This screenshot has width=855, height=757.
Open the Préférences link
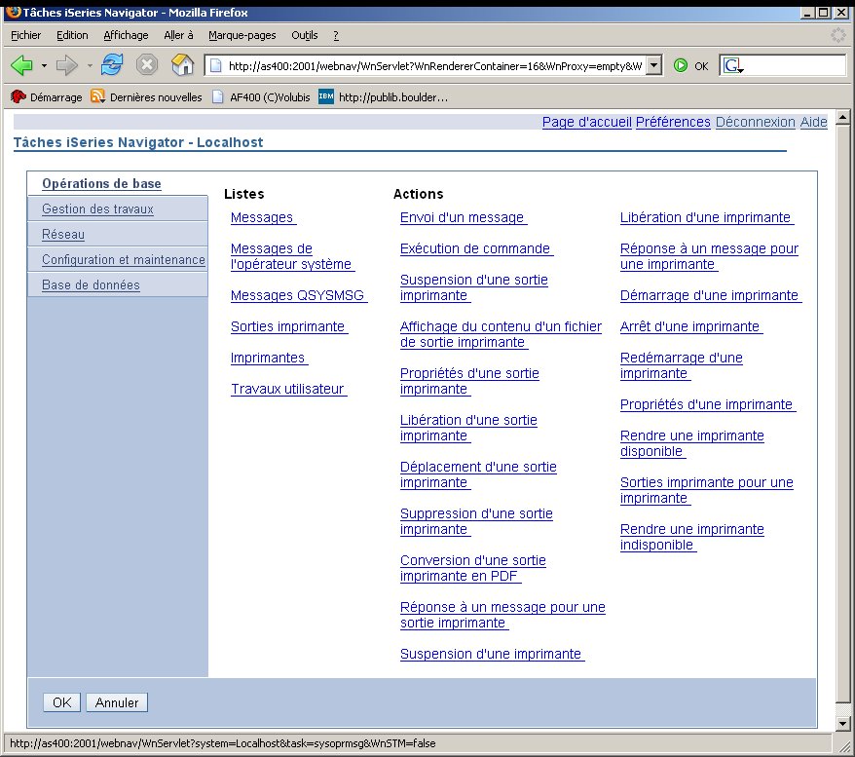(673, 122)
